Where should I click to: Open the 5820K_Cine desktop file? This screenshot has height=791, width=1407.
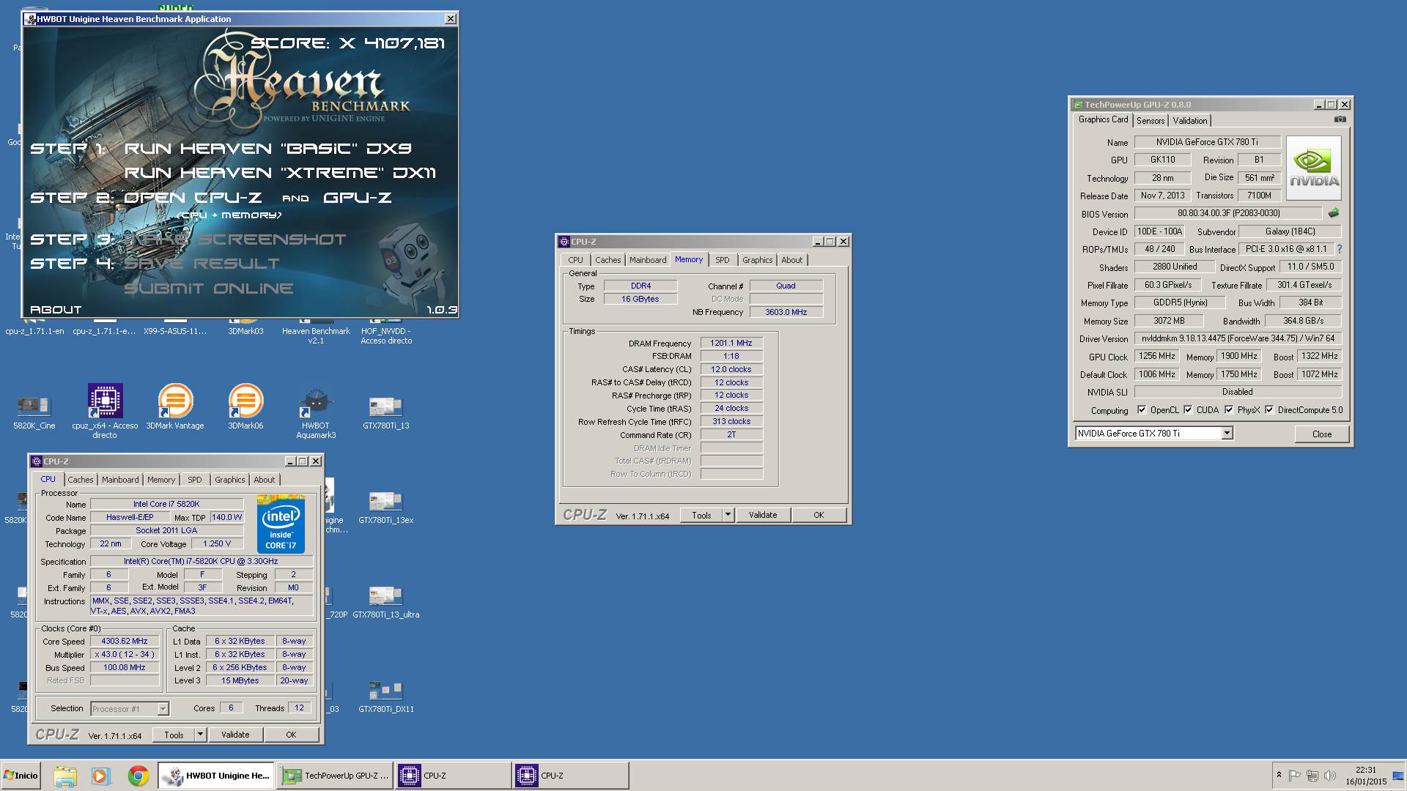point(34,412)
